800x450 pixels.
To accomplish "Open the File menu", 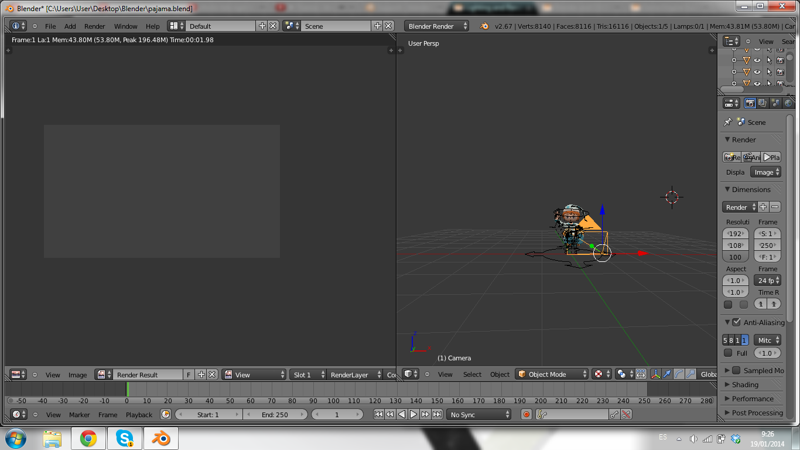I will [x=50, y=26].
